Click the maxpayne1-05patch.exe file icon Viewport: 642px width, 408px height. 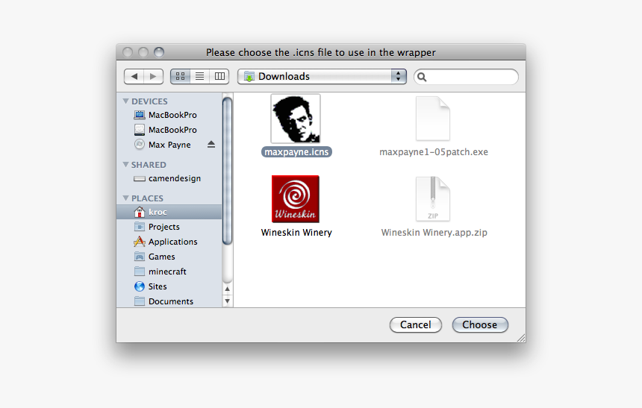433,119
